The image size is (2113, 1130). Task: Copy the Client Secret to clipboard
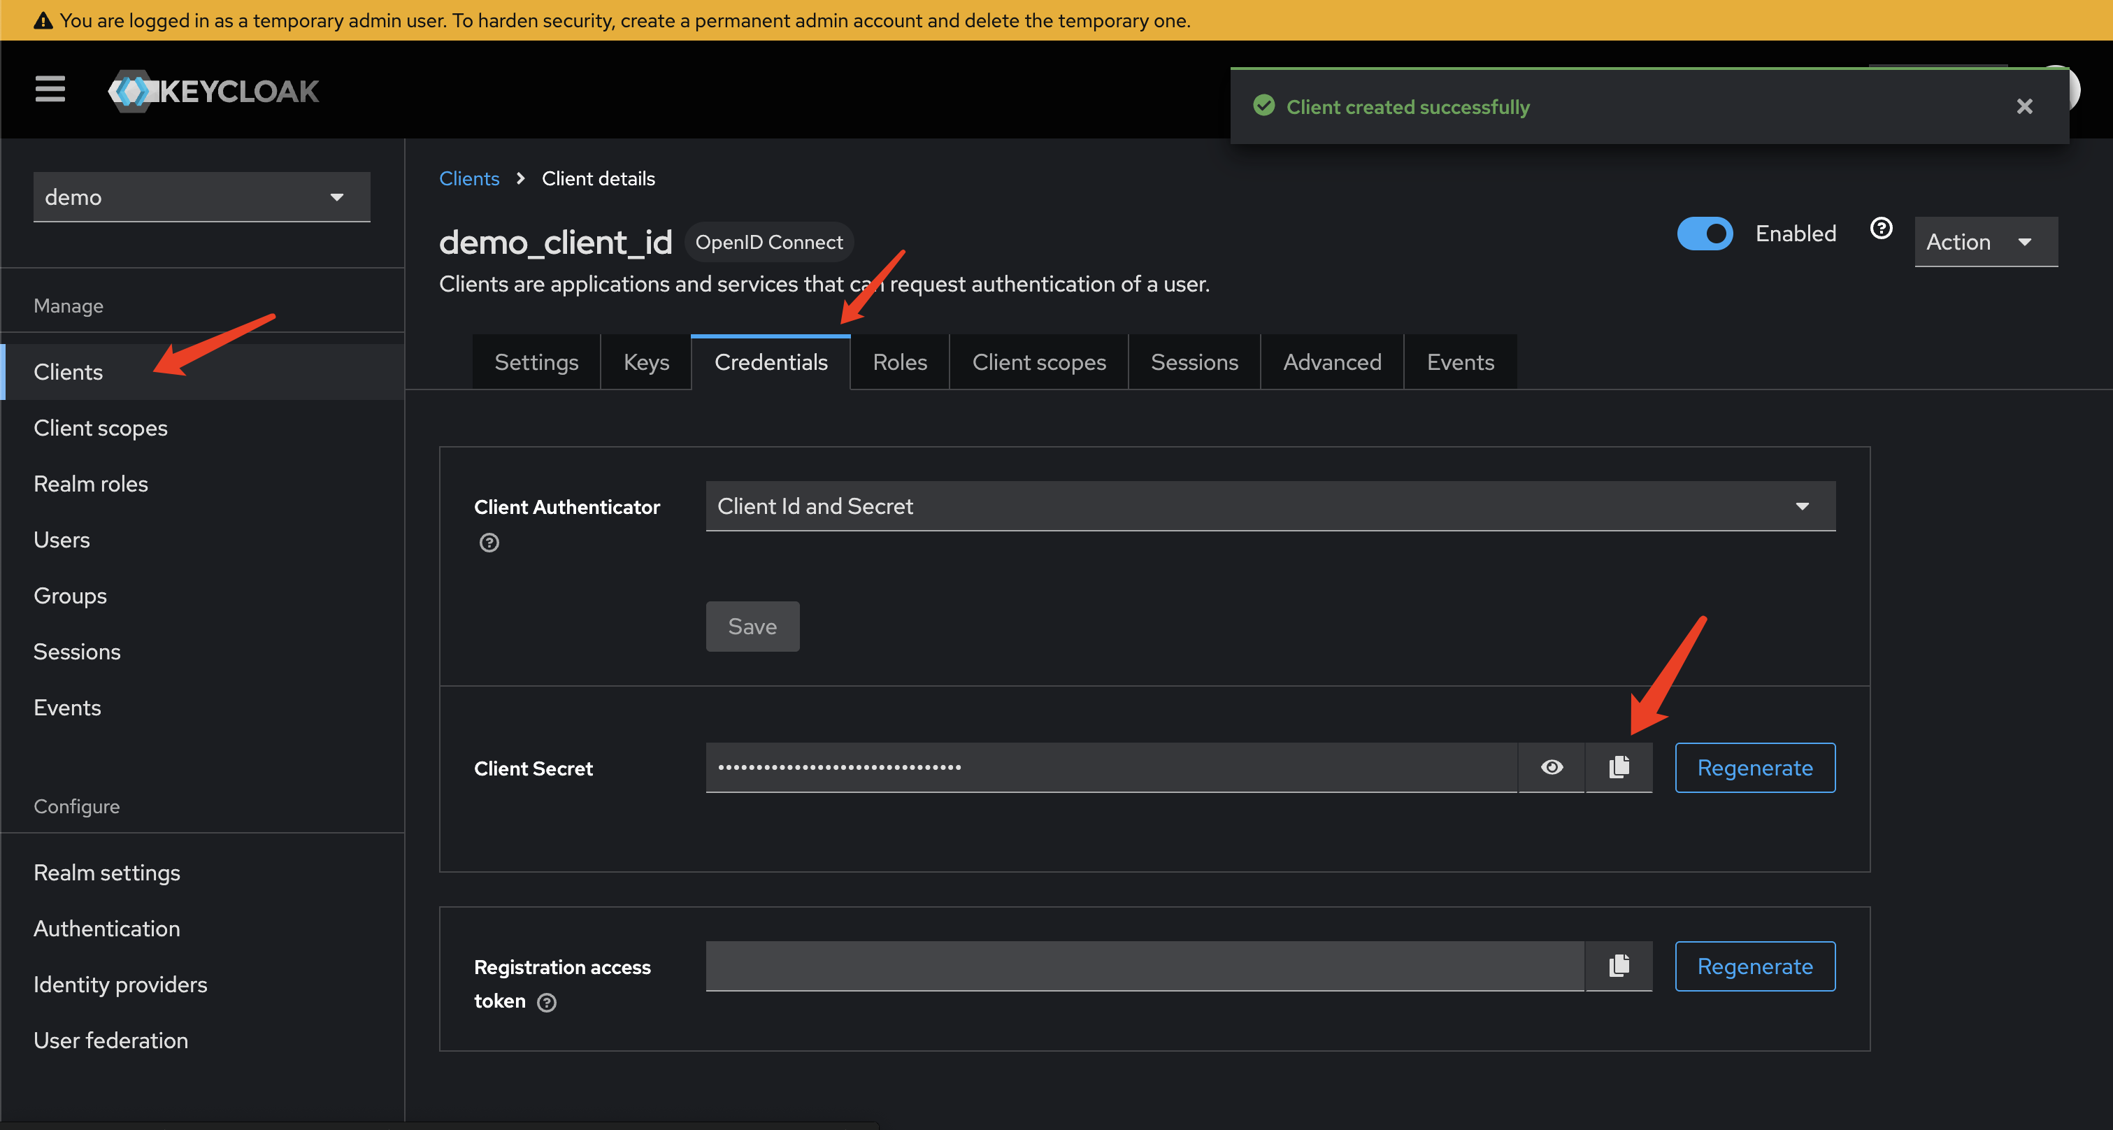click(1619, 768)
